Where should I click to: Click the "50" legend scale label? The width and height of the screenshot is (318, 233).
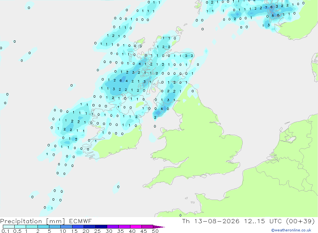click(x=155, y=231)
